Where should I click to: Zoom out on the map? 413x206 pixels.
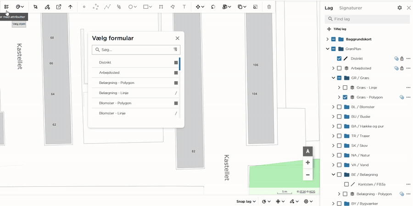tap(307, 175)
